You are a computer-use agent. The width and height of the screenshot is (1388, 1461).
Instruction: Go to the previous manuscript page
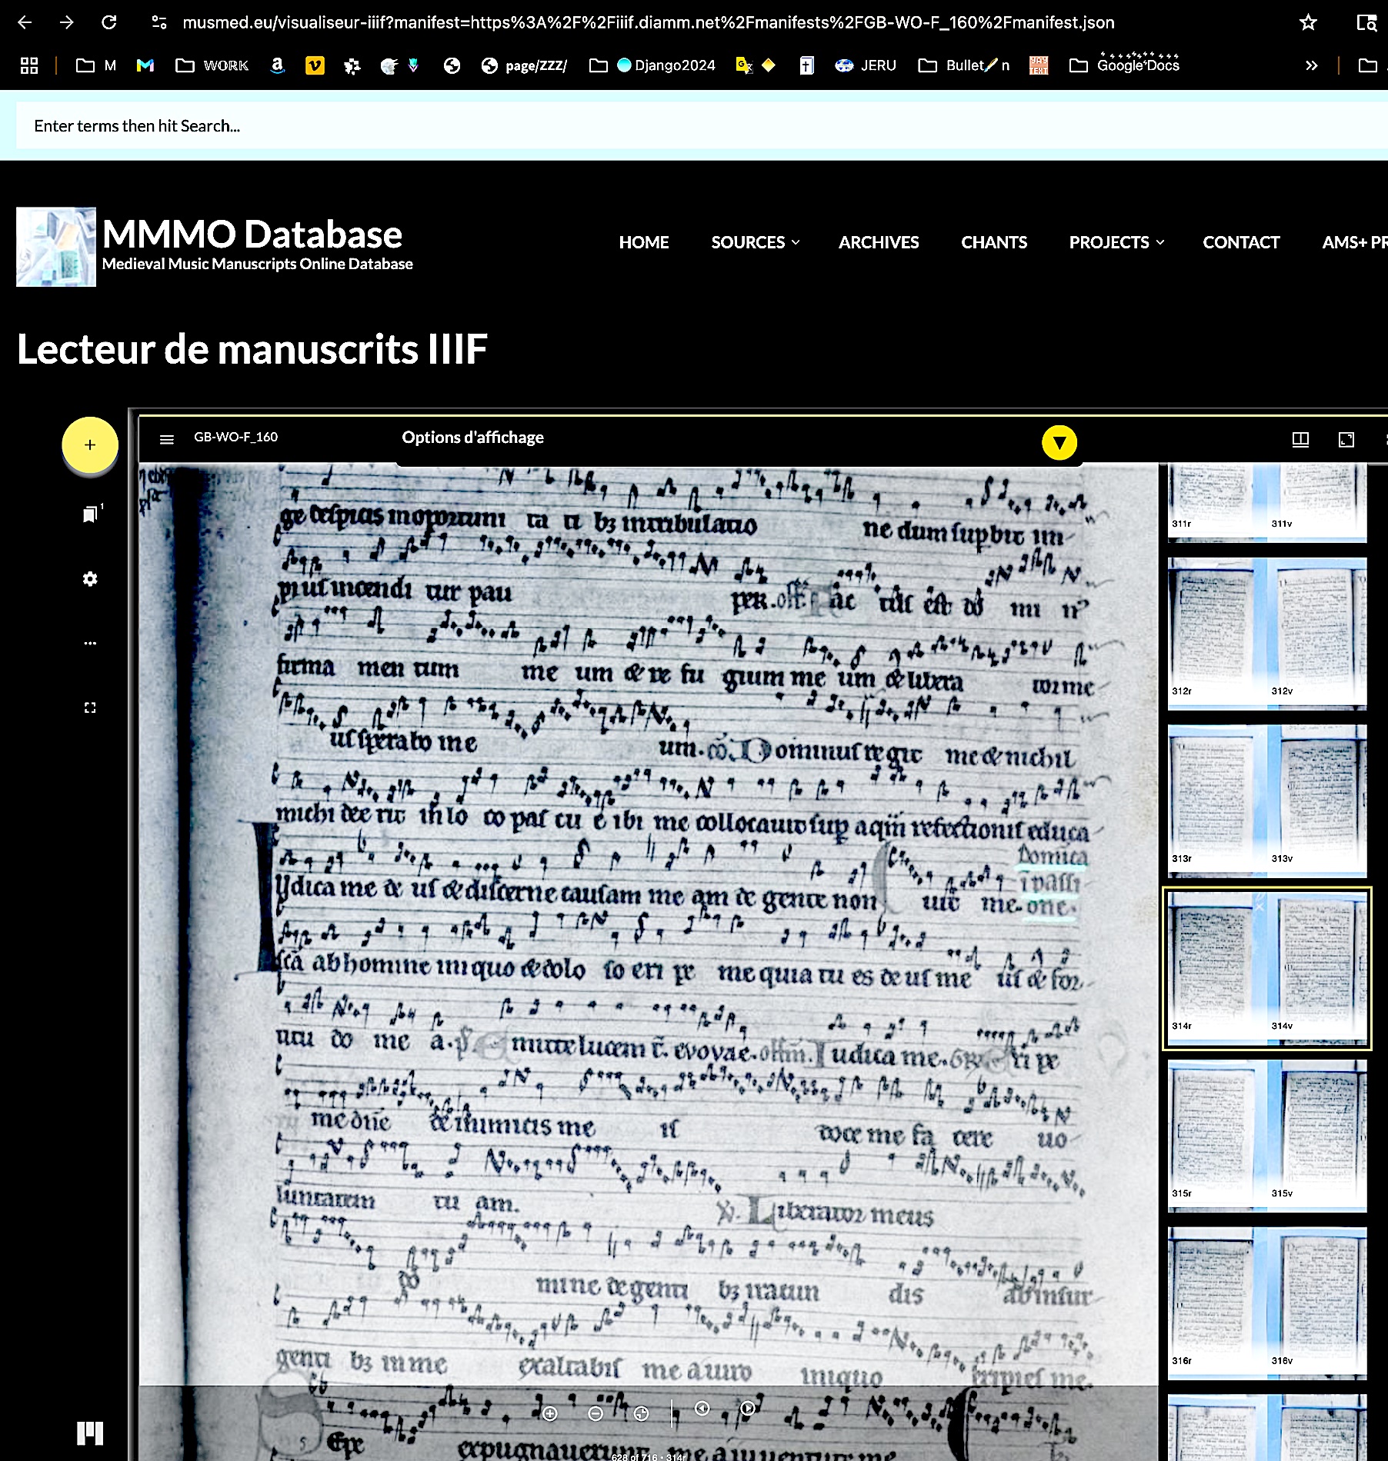pos(702,1408)
